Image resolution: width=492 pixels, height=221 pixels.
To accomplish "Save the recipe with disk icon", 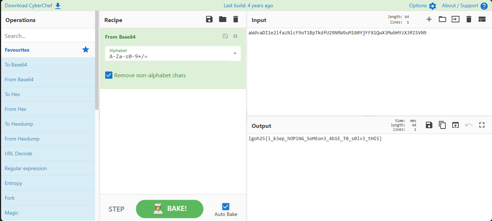I will (x=209, y=19).
